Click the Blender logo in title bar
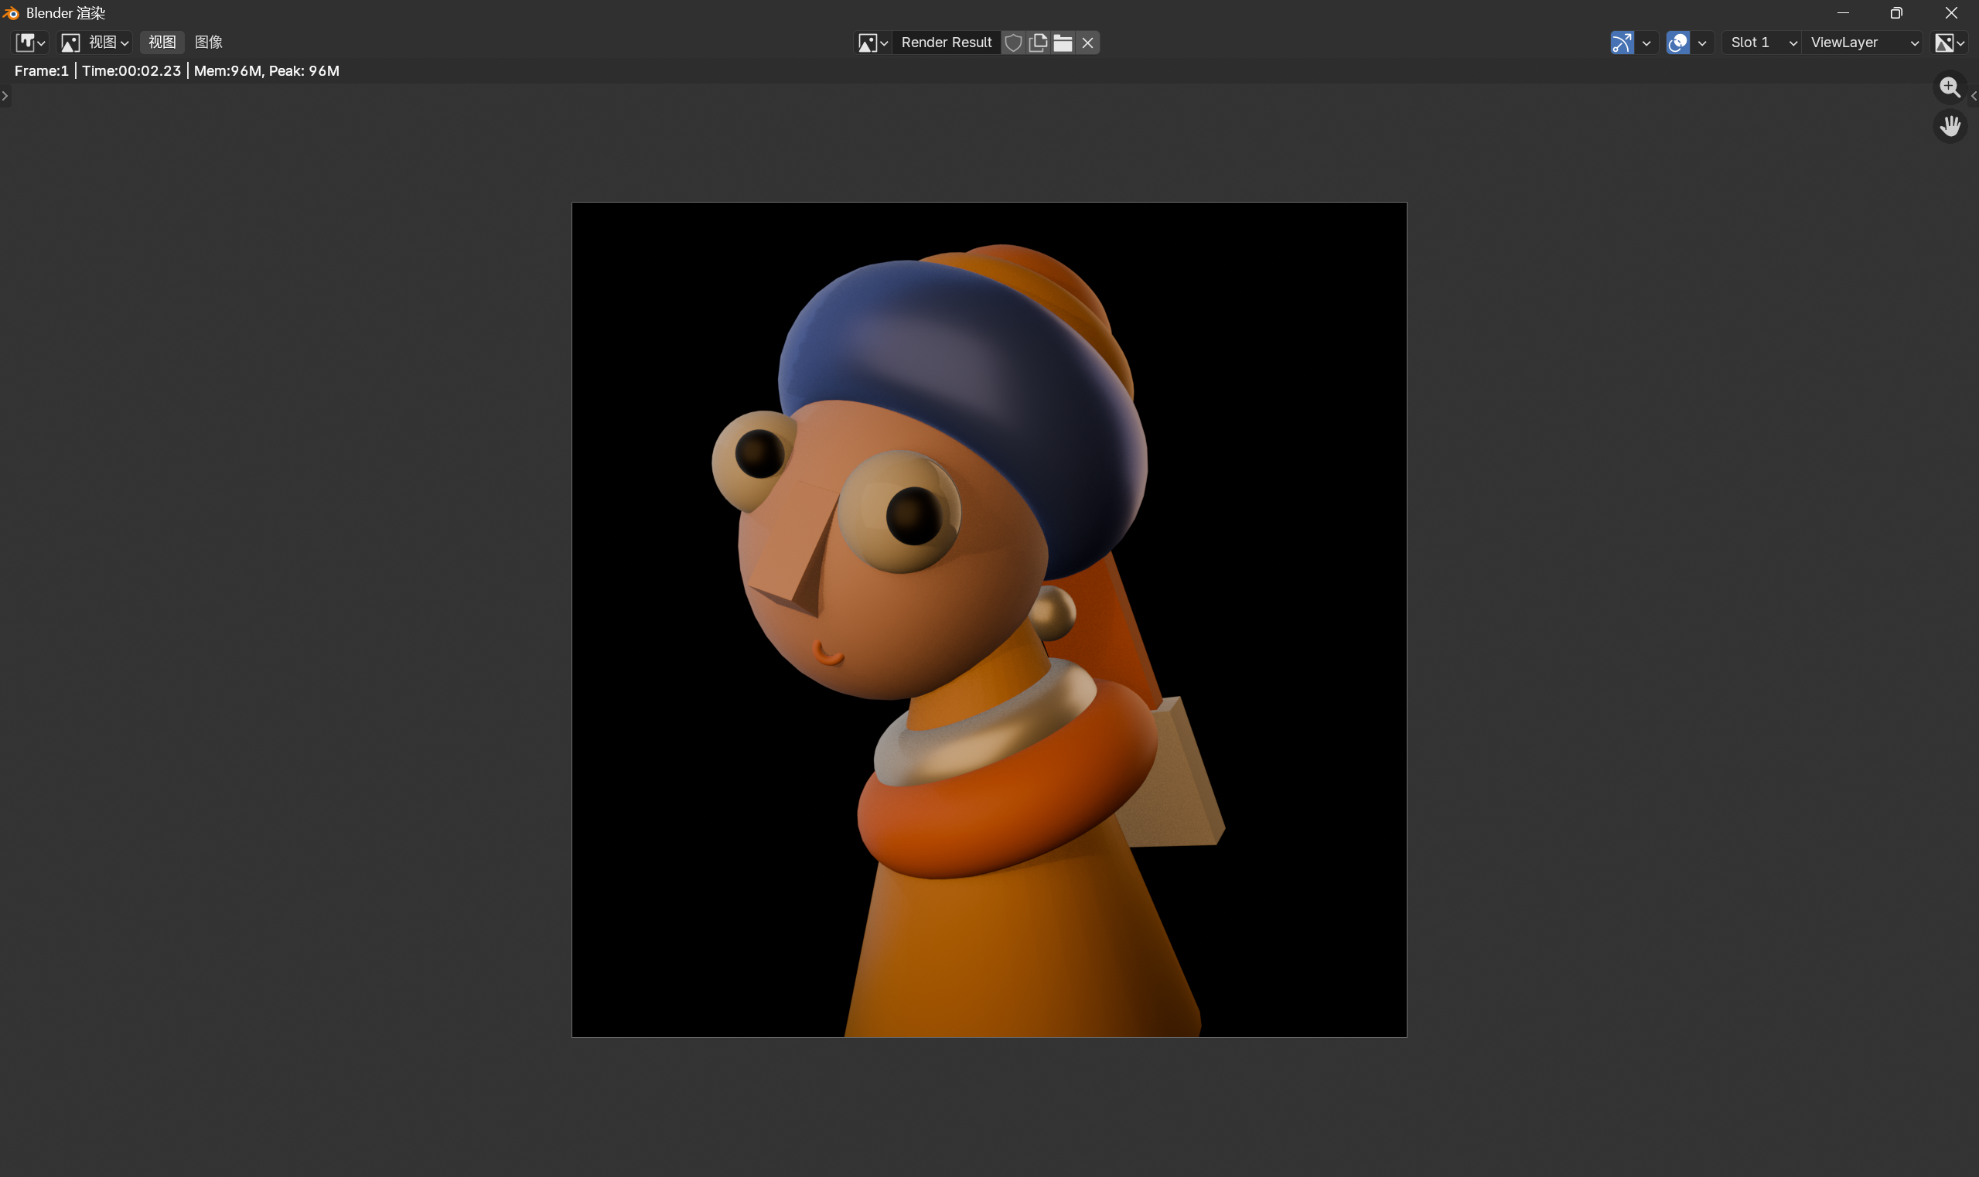The height and width of the screenshot is (1177, 1979). [x=11, y=12]
